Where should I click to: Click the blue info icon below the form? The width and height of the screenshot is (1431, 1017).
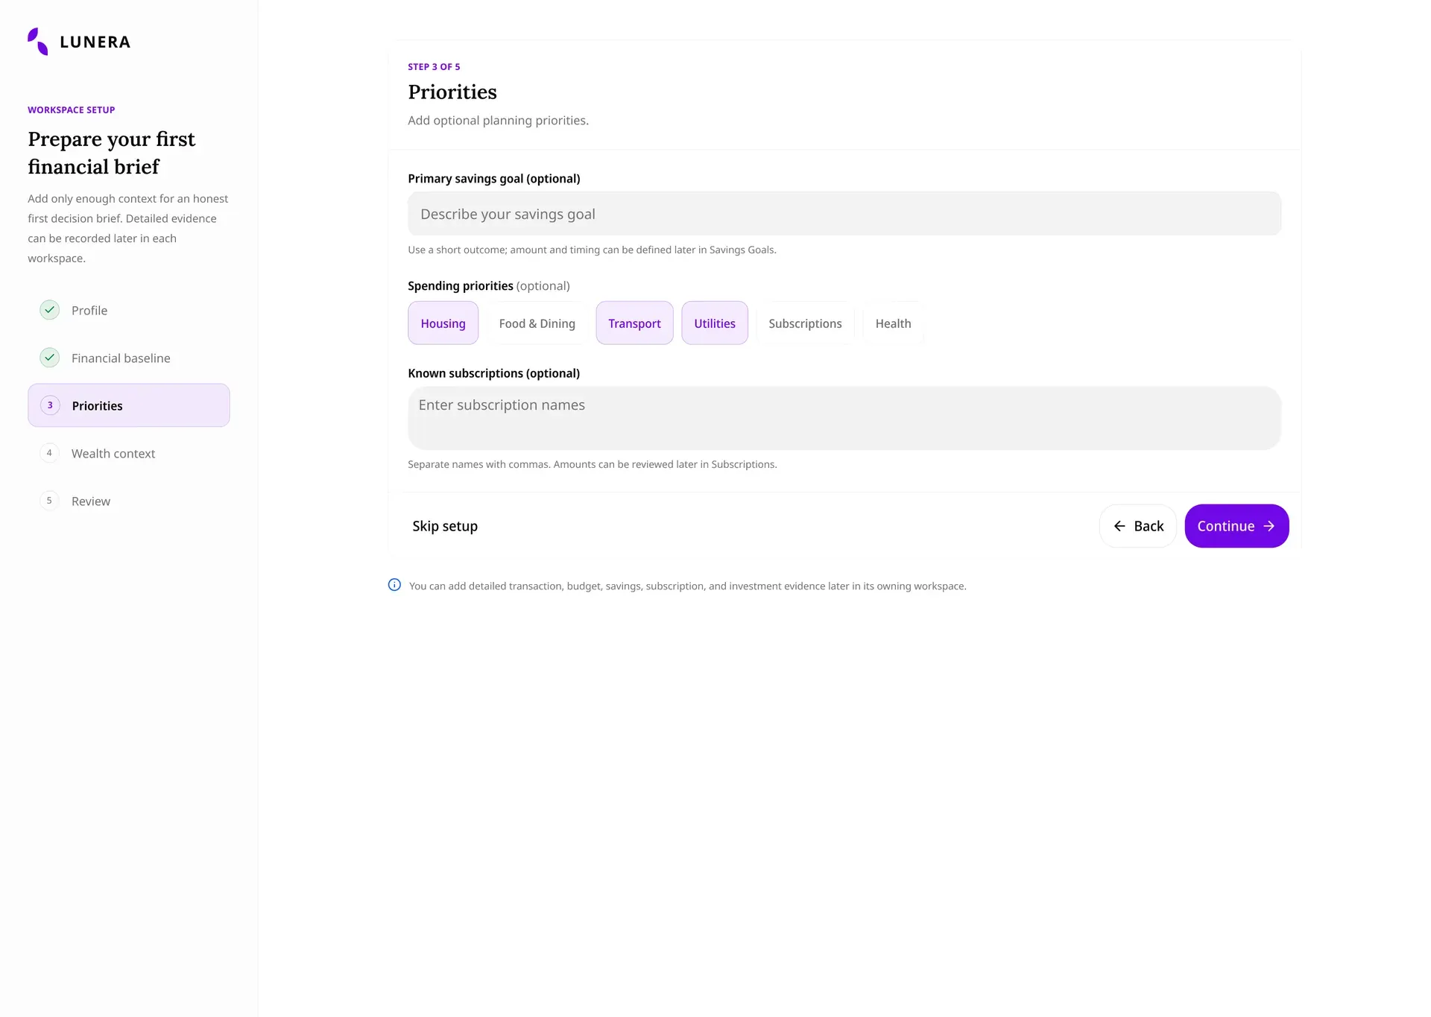click(395, 585)
